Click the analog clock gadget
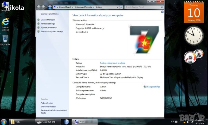 pos(194,36)
